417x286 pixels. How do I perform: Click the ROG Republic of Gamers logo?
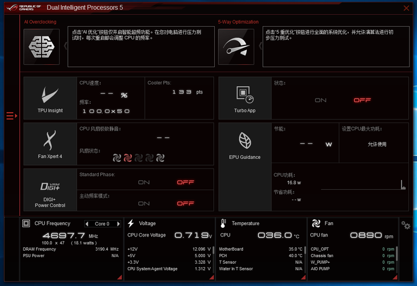tap(24, 7)
